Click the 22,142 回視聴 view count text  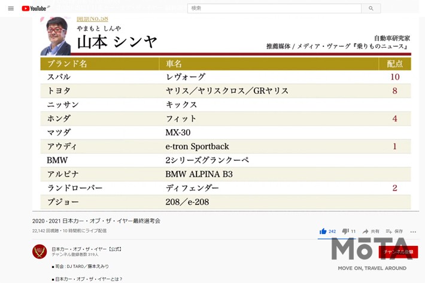click(45, 231)
